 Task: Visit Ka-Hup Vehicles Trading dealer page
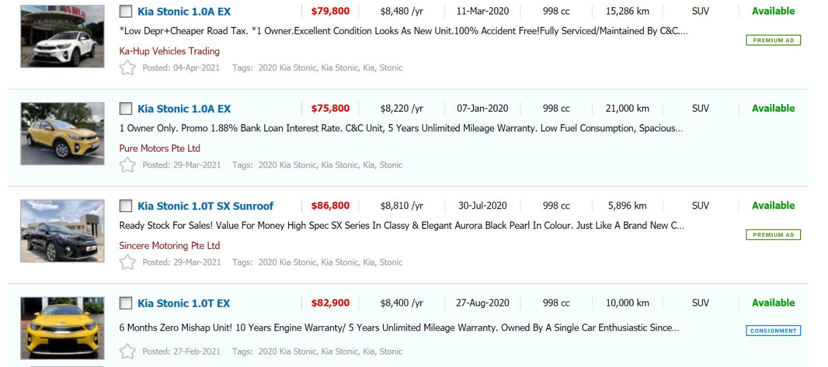pyautogui.click(x=169, y=51)
